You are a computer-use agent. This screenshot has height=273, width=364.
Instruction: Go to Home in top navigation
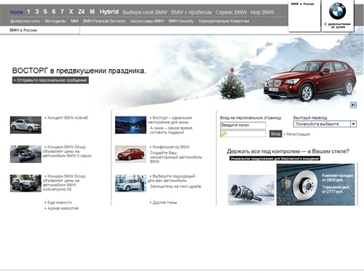click(x=17, y=12)
